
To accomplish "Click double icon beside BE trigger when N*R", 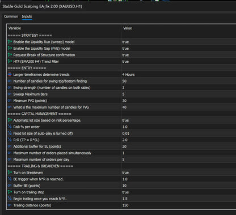I will (10, 179).
